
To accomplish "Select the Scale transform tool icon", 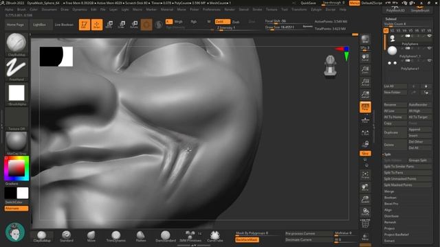I will click(122, 25).
